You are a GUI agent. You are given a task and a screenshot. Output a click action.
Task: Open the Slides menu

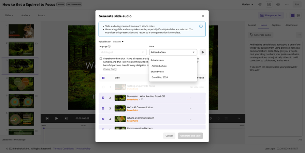point(9,15)
